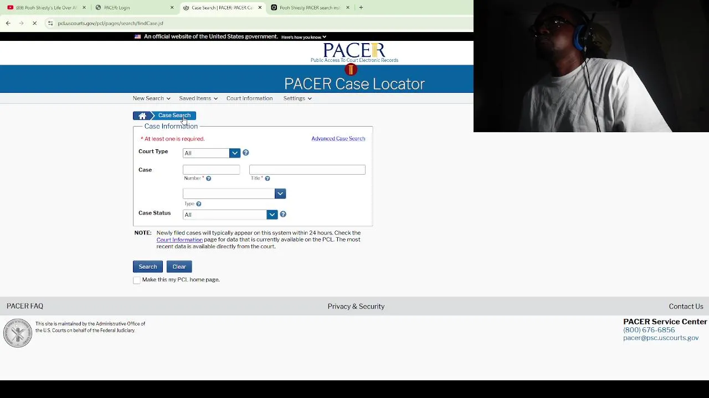Viewport: 709px width, 398px height.
Task: Open Privacy & Security link
Action: tap(356, 307)
